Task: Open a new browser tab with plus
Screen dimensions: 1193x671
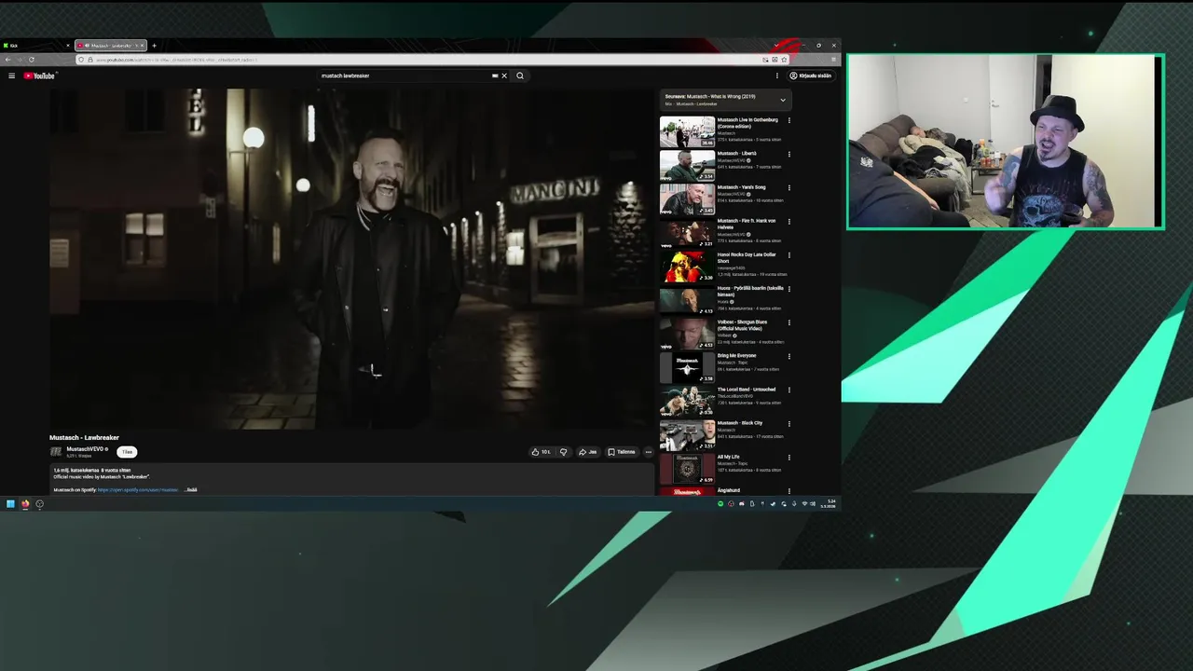Action: coord(155,45)
